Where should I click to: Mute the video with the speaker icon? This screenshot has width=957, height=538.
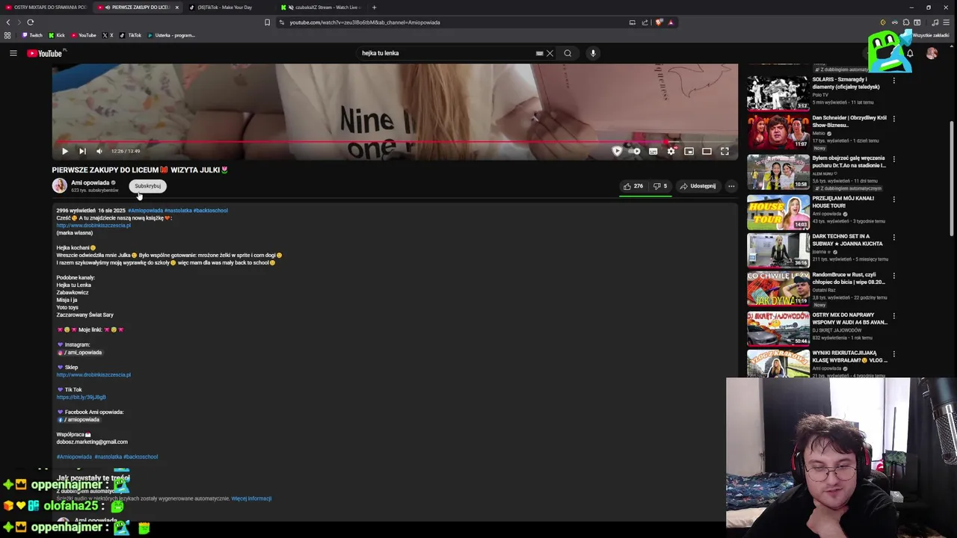coord(99,151)
